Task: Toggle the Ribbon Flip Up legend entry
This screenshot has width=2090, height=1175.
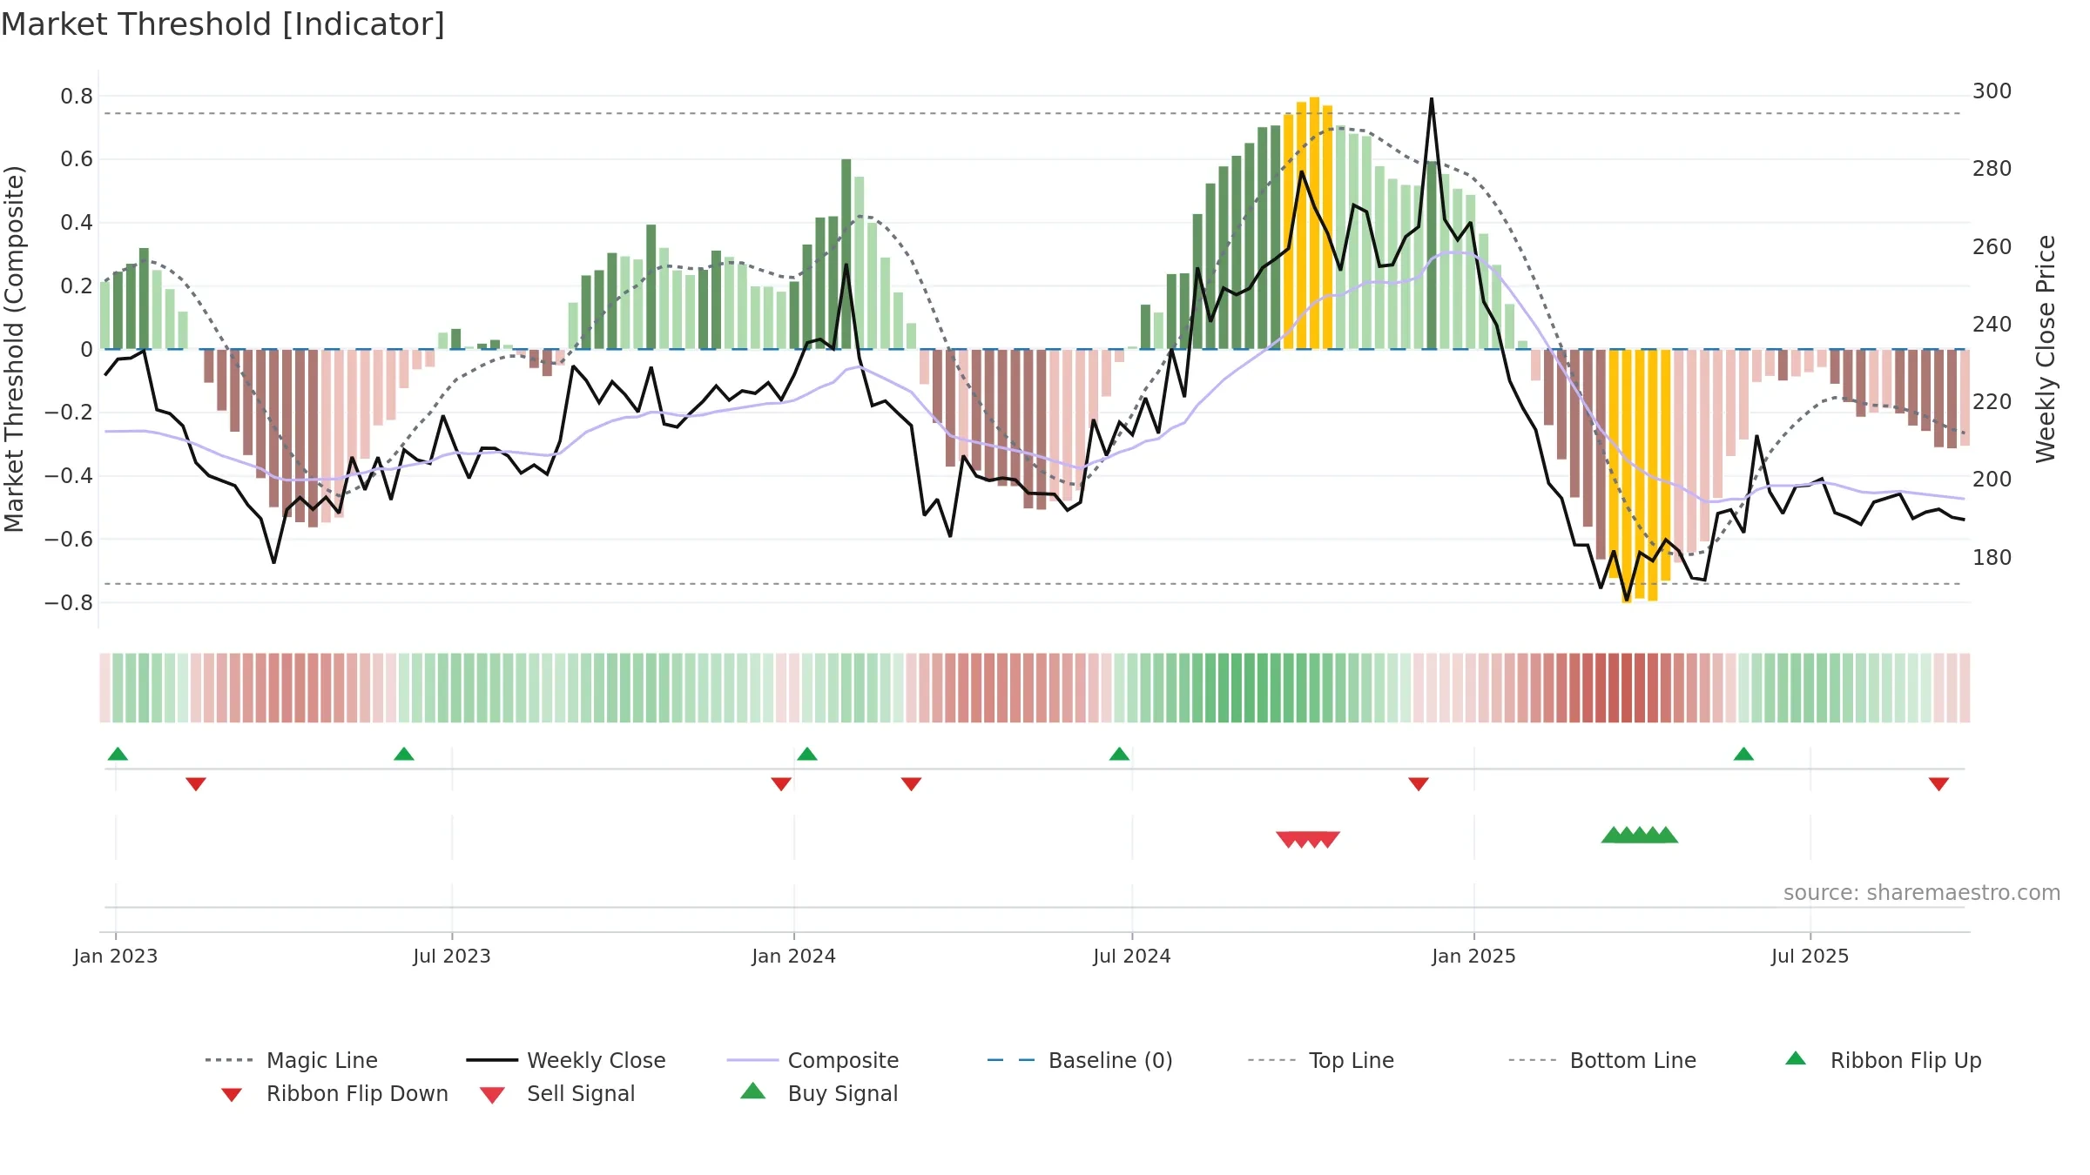Action: 1883,1060
